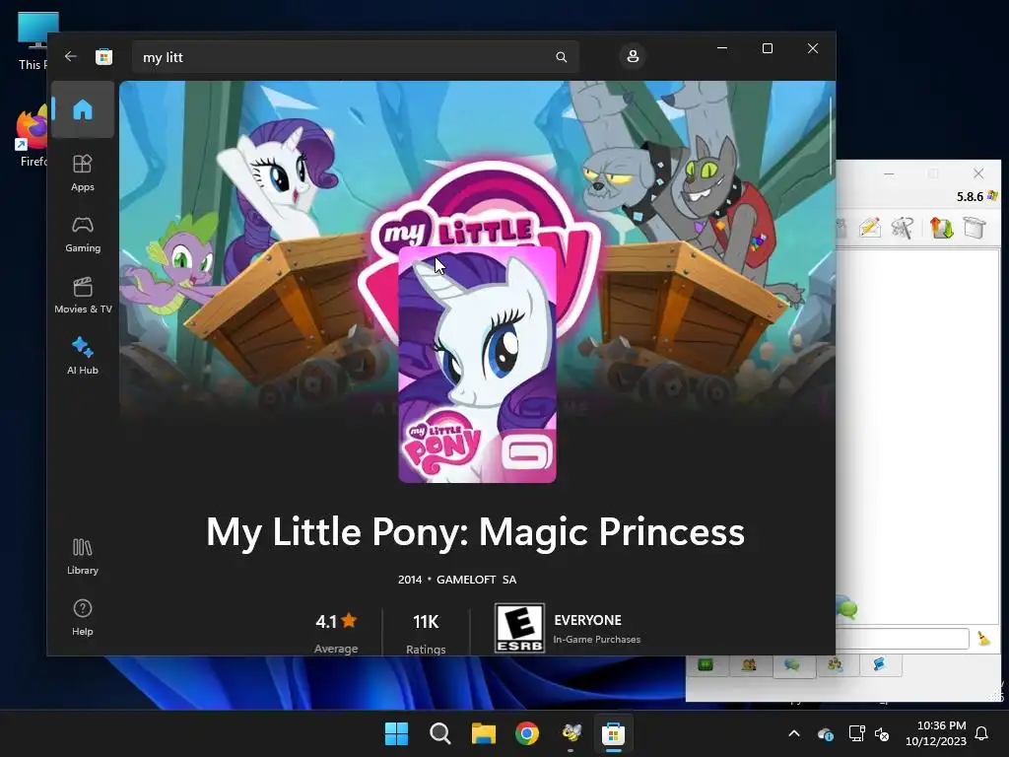Screen dimensions: 1009x757
Task: Select the group users tab in background window
Action: (x=836, y=665)
